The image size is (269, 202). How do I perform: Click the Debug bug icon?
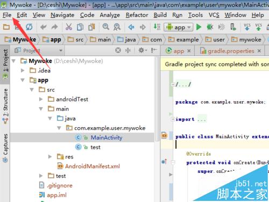pyautogui.click(x=210, y=27)
